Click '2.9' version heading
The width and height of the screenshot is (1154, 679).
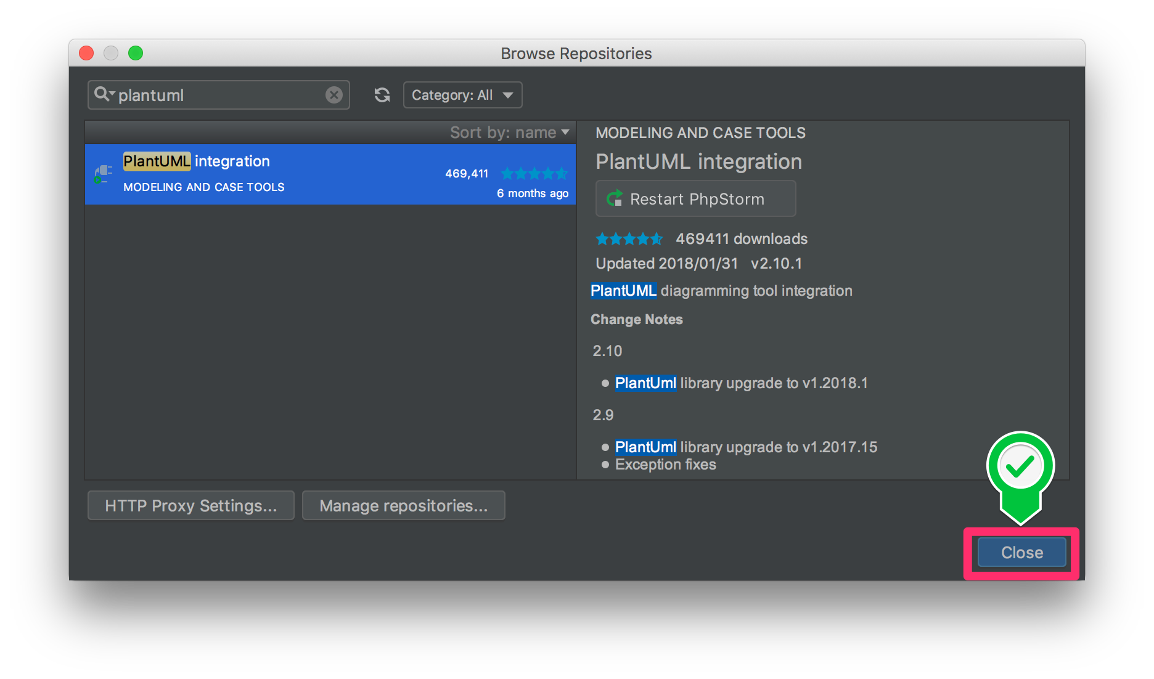coord(603,415)
